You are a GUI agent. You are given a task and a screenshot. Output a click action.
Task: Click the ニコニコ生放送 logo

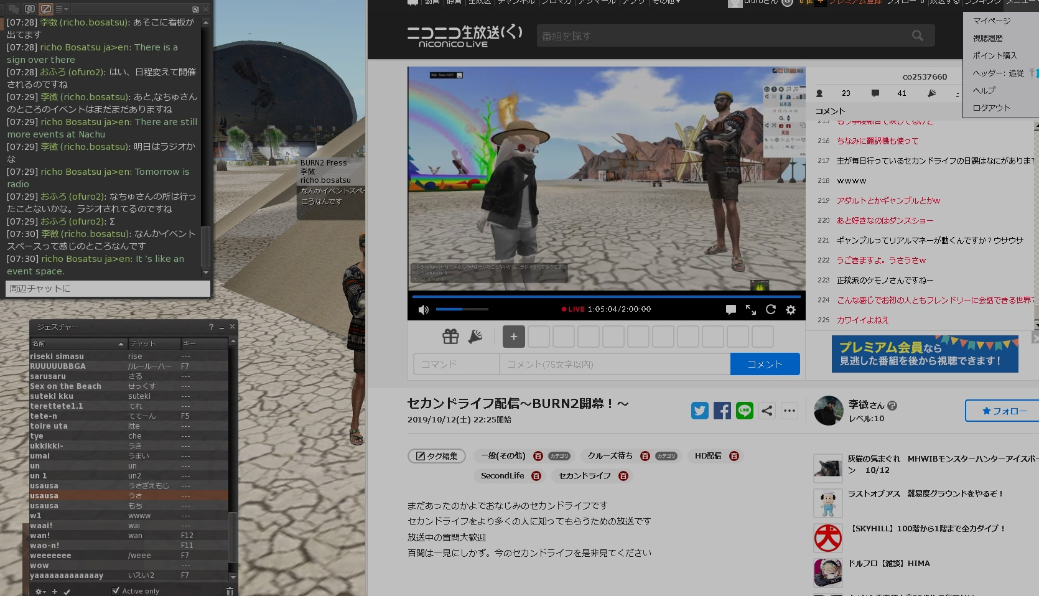tap(465, 36)
